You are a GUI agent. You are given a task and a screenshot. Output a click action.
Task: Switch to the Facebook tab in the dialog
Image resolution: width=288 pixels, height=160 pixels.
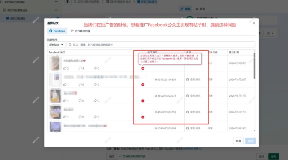point(57,31)
